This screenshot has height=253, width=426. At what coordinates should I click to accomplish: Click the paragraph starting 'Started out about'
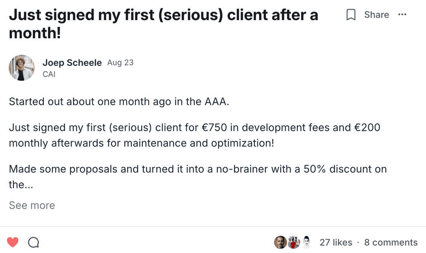click(x=119, y=101)
